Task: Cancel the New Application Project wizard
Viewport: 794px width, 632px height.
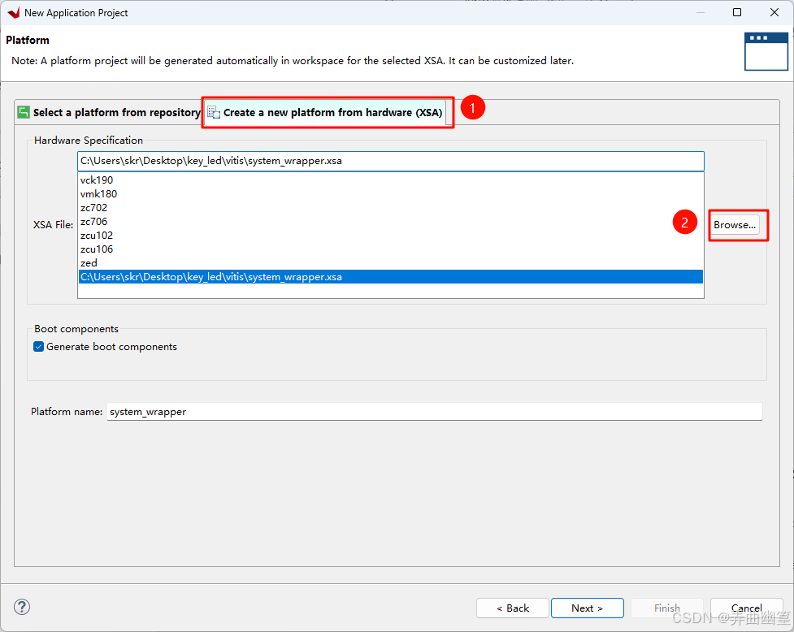Action: [746, 608]
